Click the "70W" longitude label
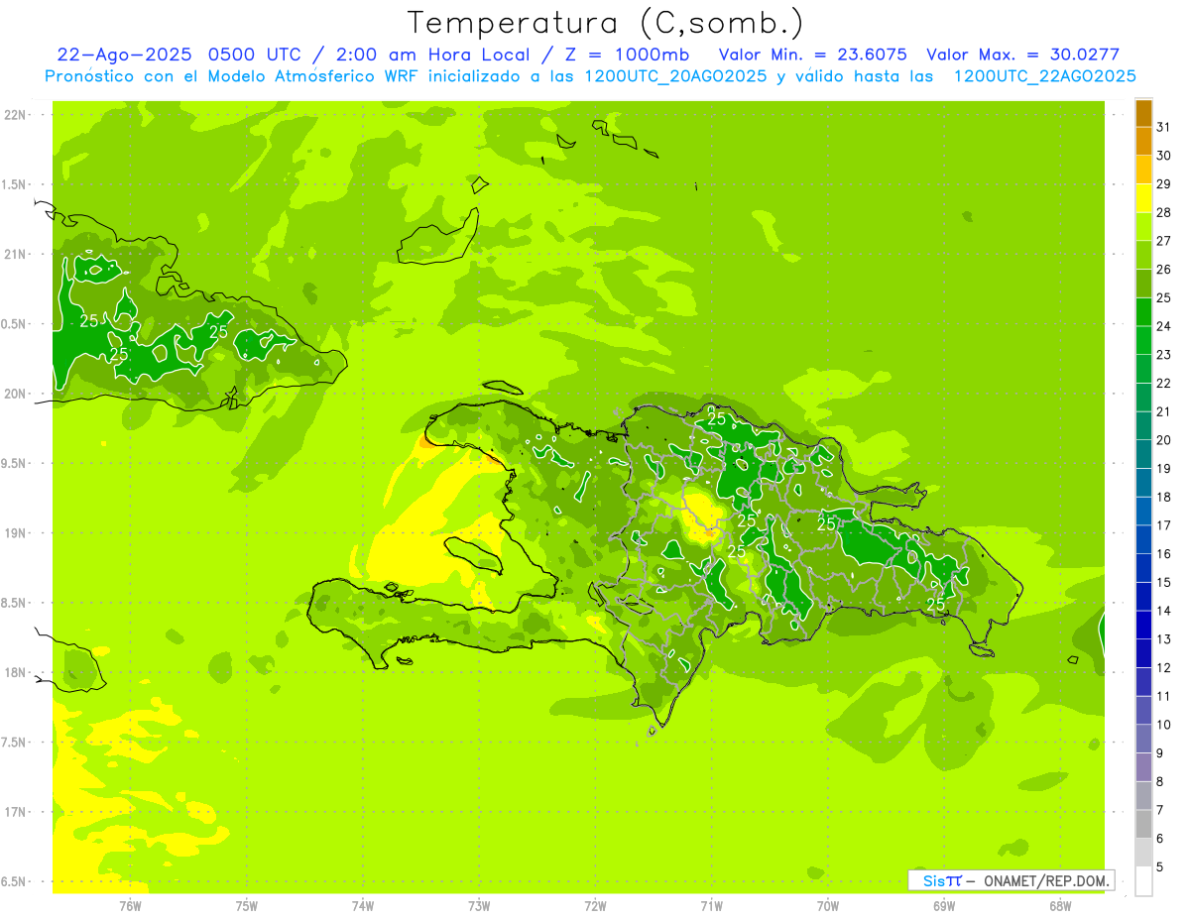 pos(828,906)
